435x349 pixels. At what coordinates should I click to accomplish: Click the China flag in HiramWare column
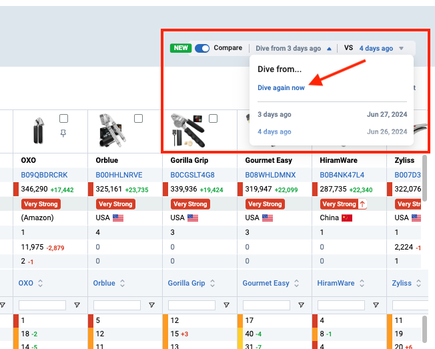[347, 218]
